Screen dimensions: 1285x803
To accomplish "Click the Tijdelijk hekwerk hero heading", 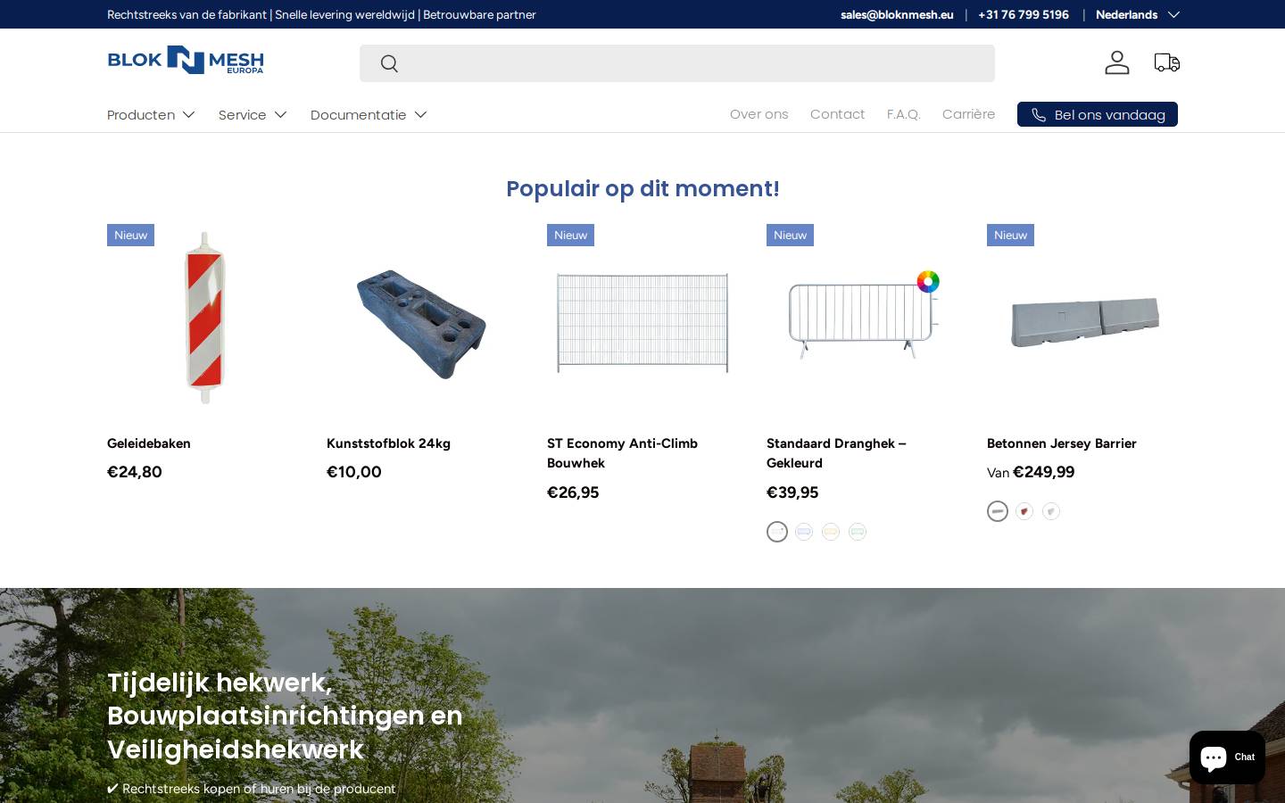I will [285, 716].
